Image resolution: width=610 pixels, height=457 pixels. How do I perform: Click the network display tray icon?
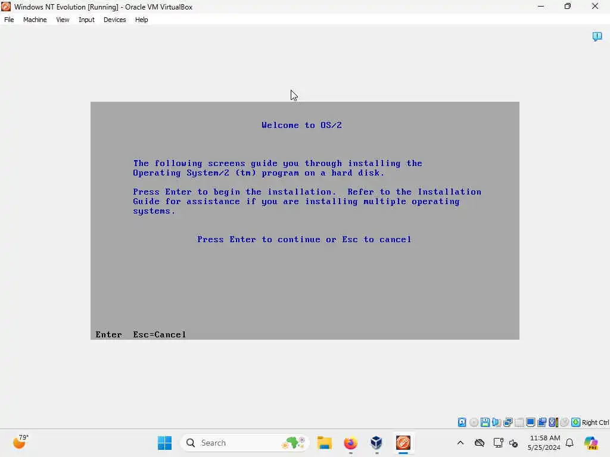coord(498,443)
